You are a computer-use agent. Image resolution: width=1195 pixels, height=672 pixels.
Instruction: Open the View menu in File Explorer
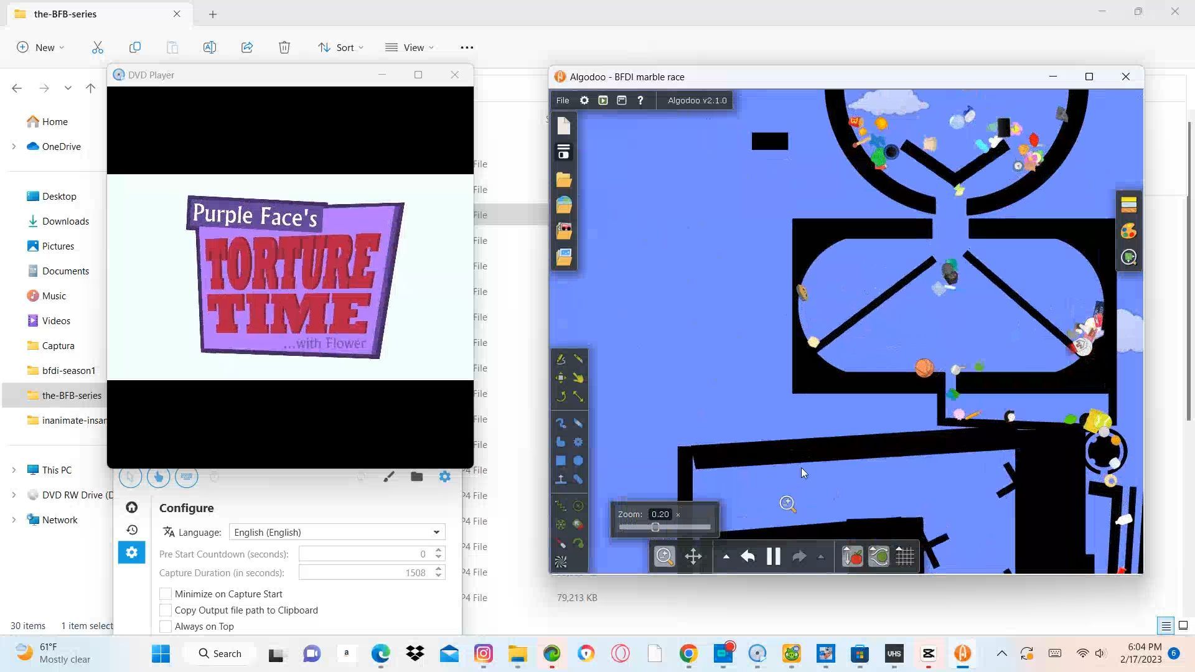pos(410,47)
